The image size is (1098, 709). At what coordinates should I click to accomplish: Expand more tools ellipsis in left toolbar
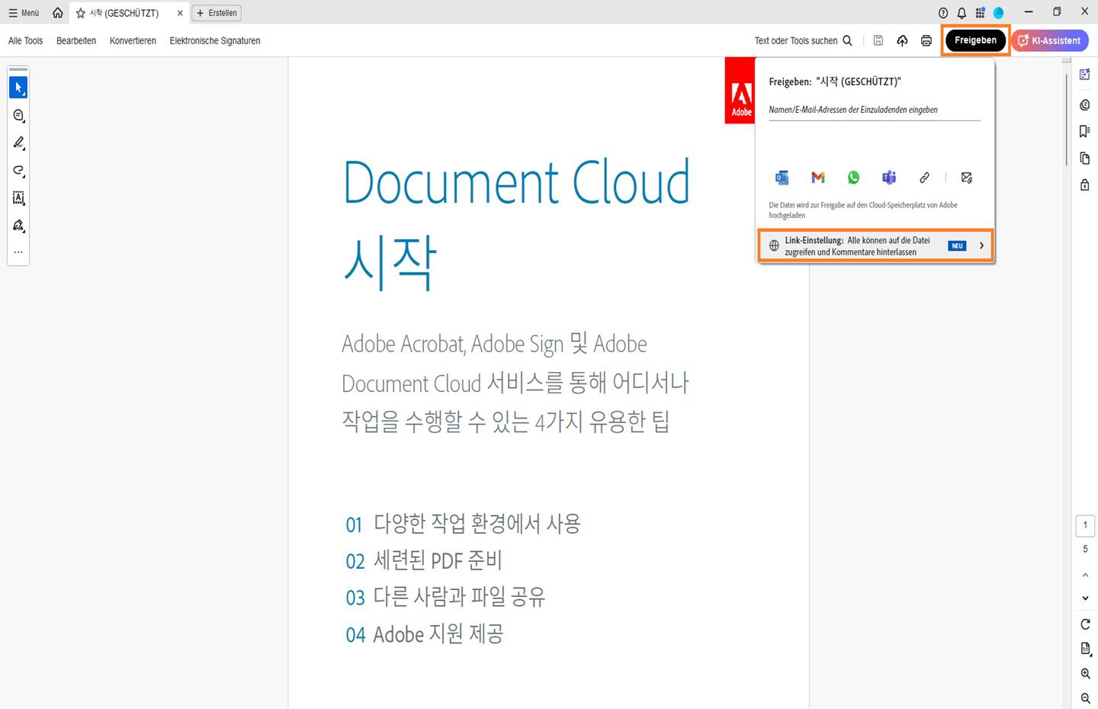pos(18,252)
